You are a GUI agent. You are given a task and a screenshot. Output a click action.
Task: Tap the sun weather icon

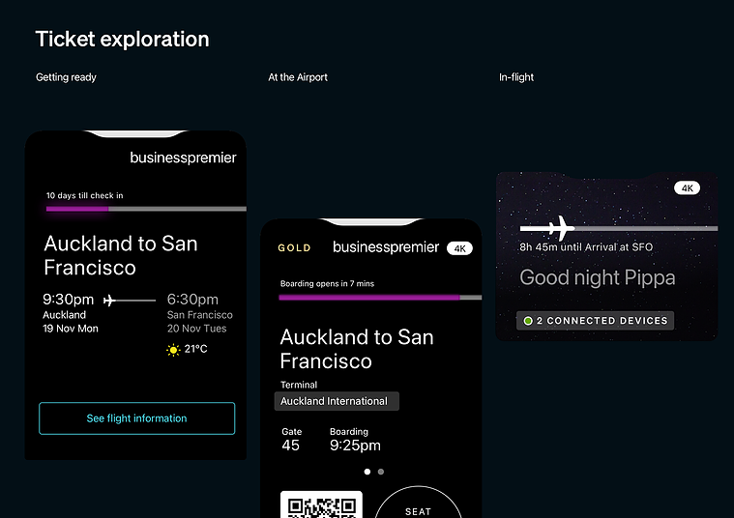pyautogui.click(x=173, y=350)
